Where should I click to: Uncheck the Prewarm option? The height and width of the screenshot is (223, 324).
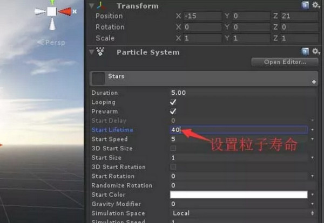click(x=173, y=111)
